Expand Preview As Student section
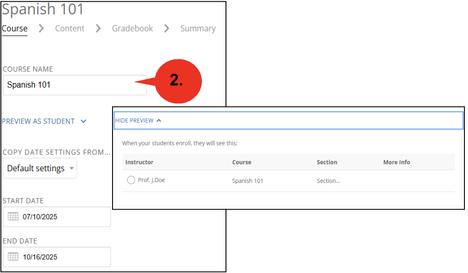Viewport: 468px width, 273px height. [x=44, y=121]
